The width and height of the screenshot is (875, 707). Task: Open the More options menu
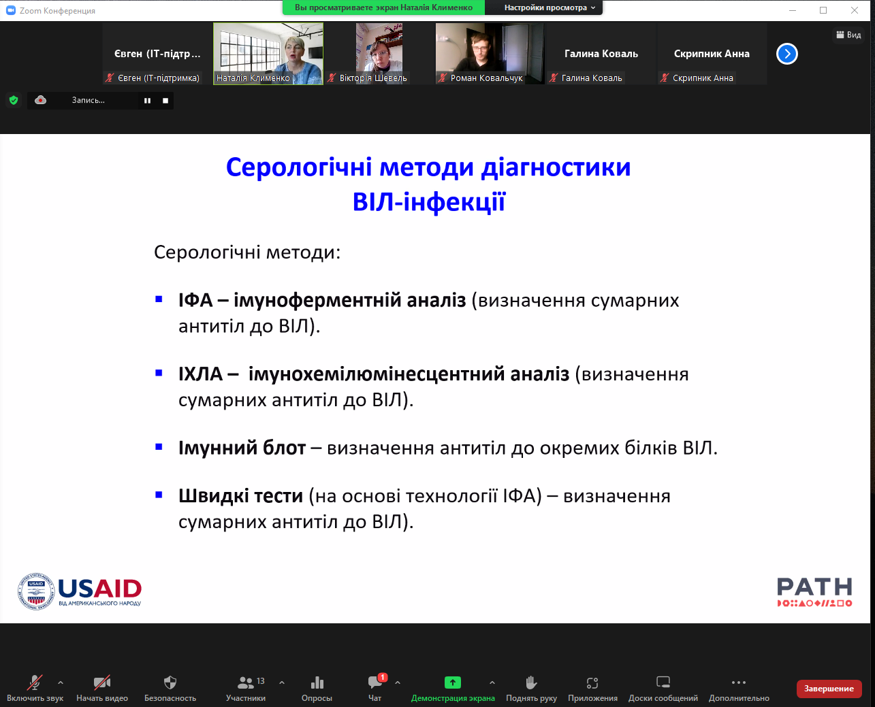(x=739, y=683)
